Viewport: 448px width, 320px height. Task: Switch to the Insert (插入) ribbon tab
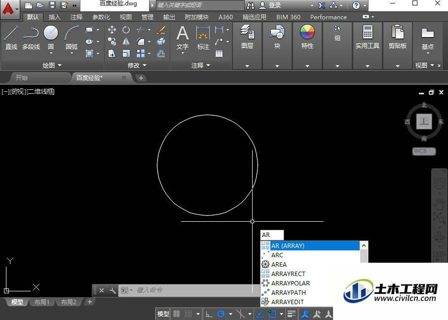(54, 17)
